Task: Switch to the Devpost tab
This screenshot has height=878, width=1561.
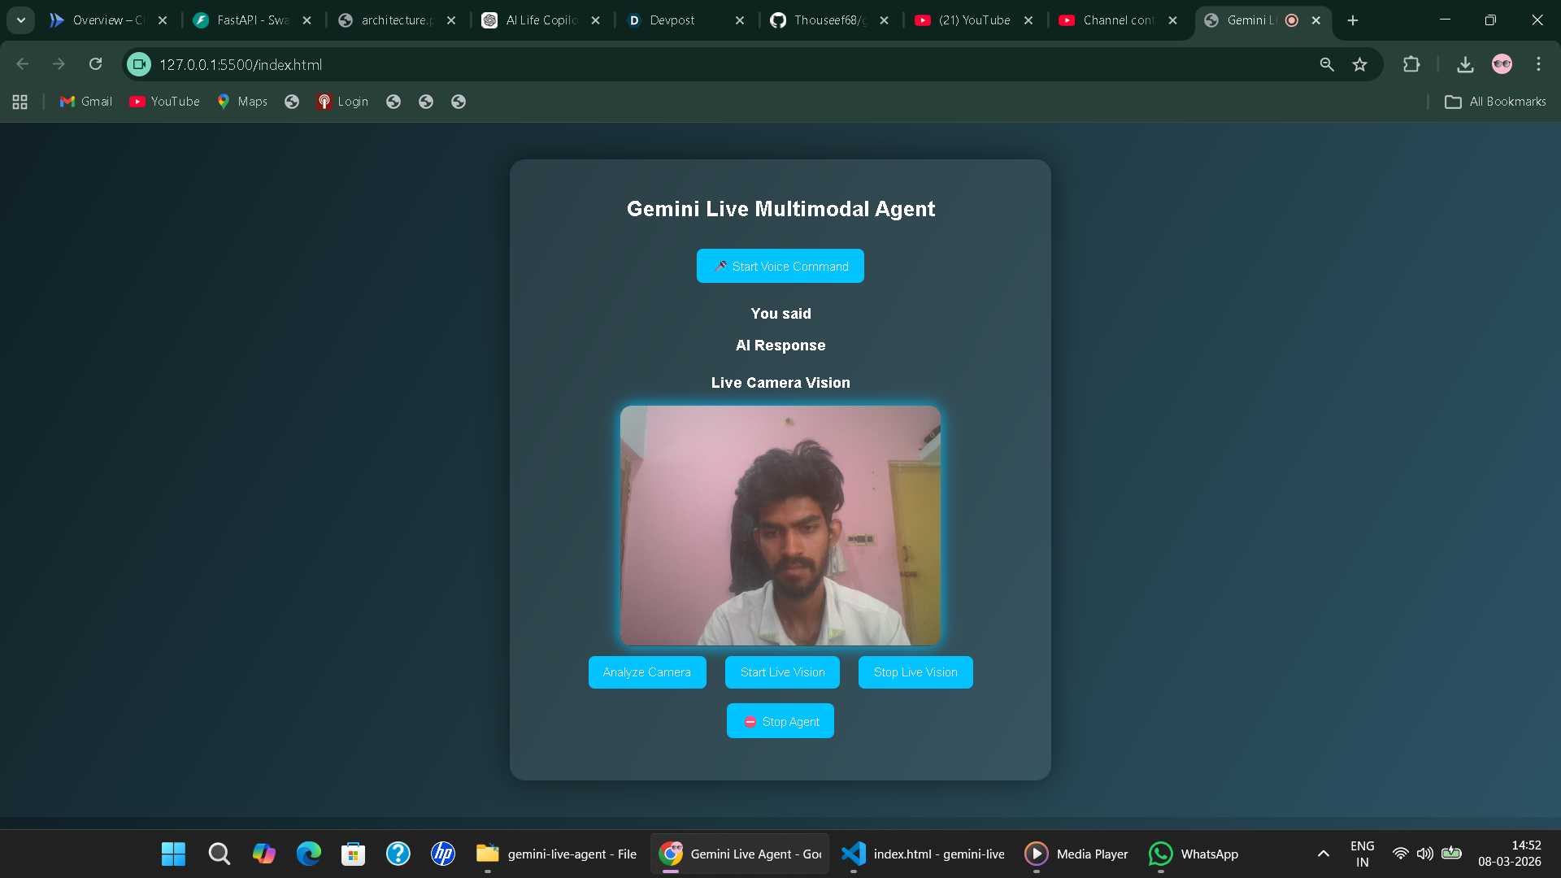Action: click(x=672, y=20)
